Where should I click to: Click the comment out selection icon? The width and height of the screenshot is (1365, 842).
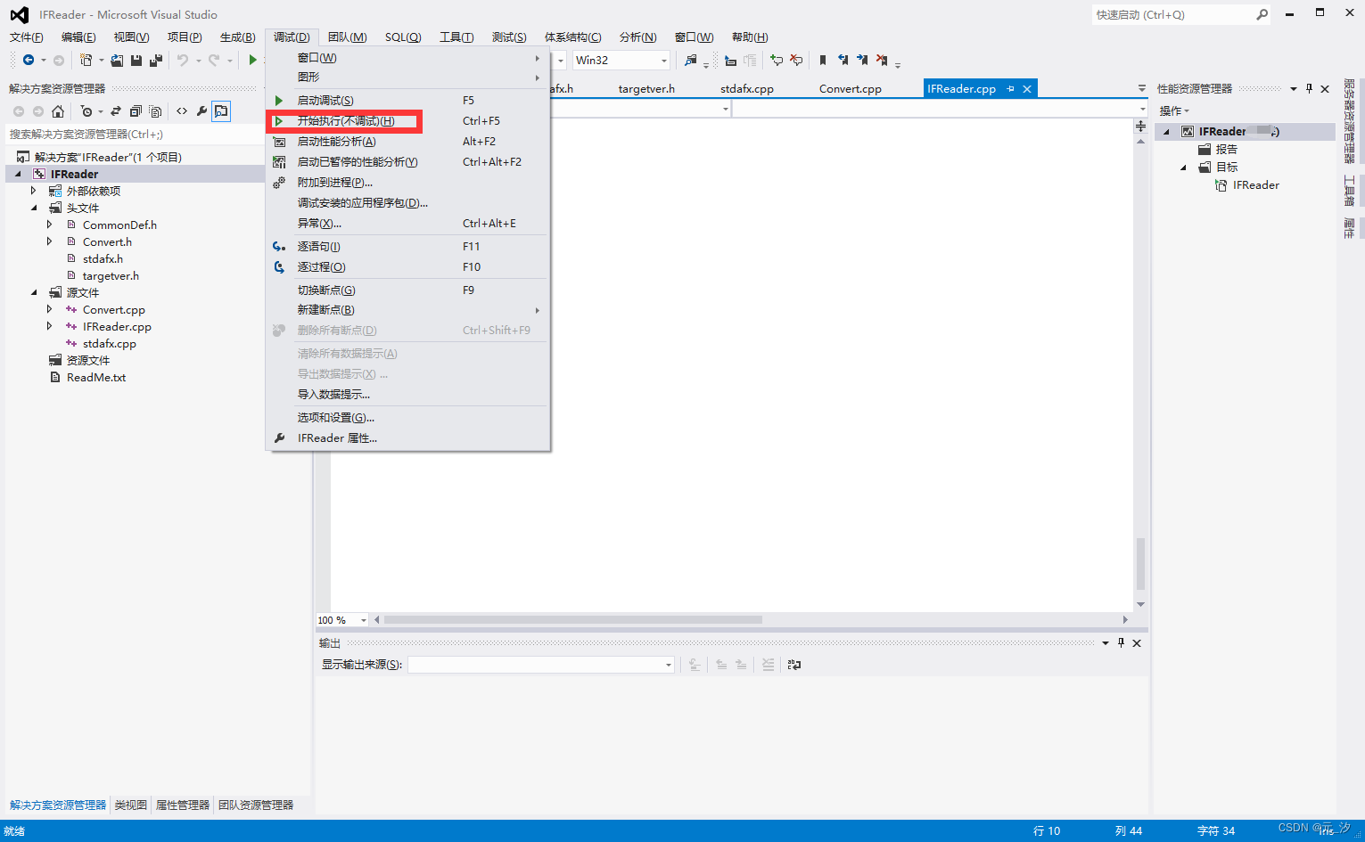(x=777, y=60)
